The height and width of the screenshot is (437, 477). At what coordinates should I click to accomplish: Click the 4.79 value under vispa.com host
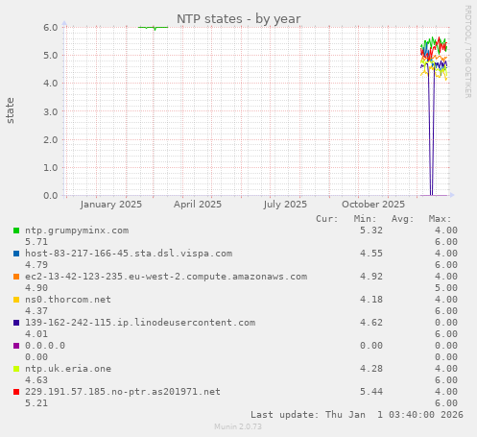click(x=36, y=265)
